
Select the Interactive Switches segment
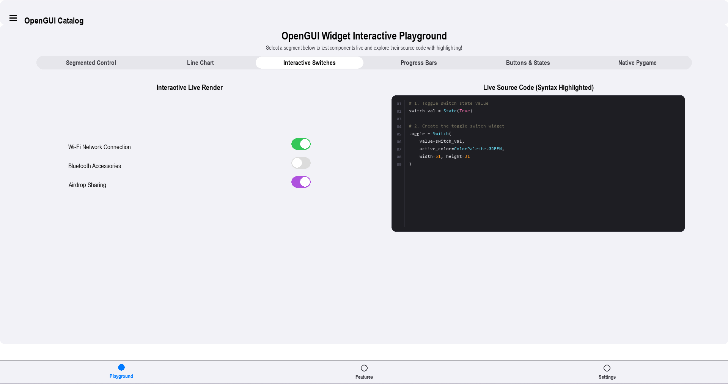(310, 63)
